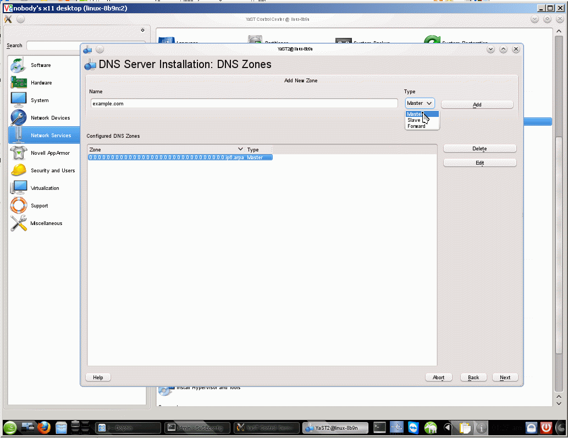Launch Firefox from the panel
The height and width of the screenshot is (438, 568).
[x=44, y=428]
